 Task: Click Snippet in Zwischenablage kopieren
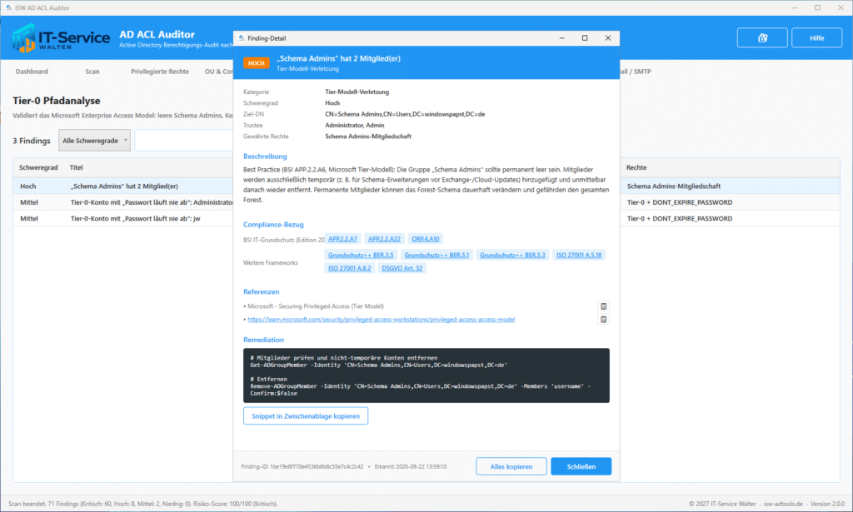(x=306, y=415)
